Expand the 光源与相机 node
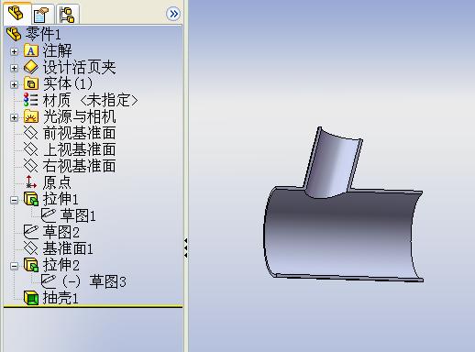 pos(14,117)
